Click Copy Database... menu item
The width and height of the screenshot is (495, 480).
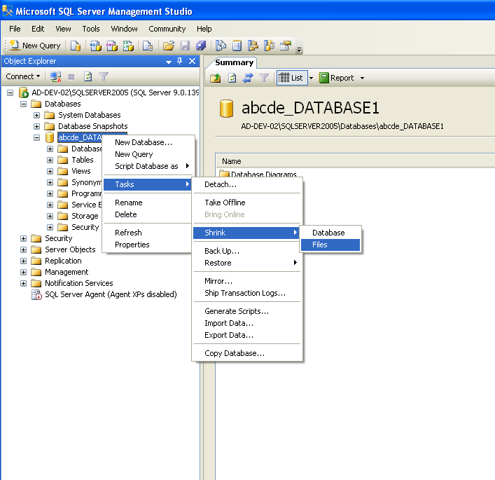pyautogui.click(x=247, y=353)
